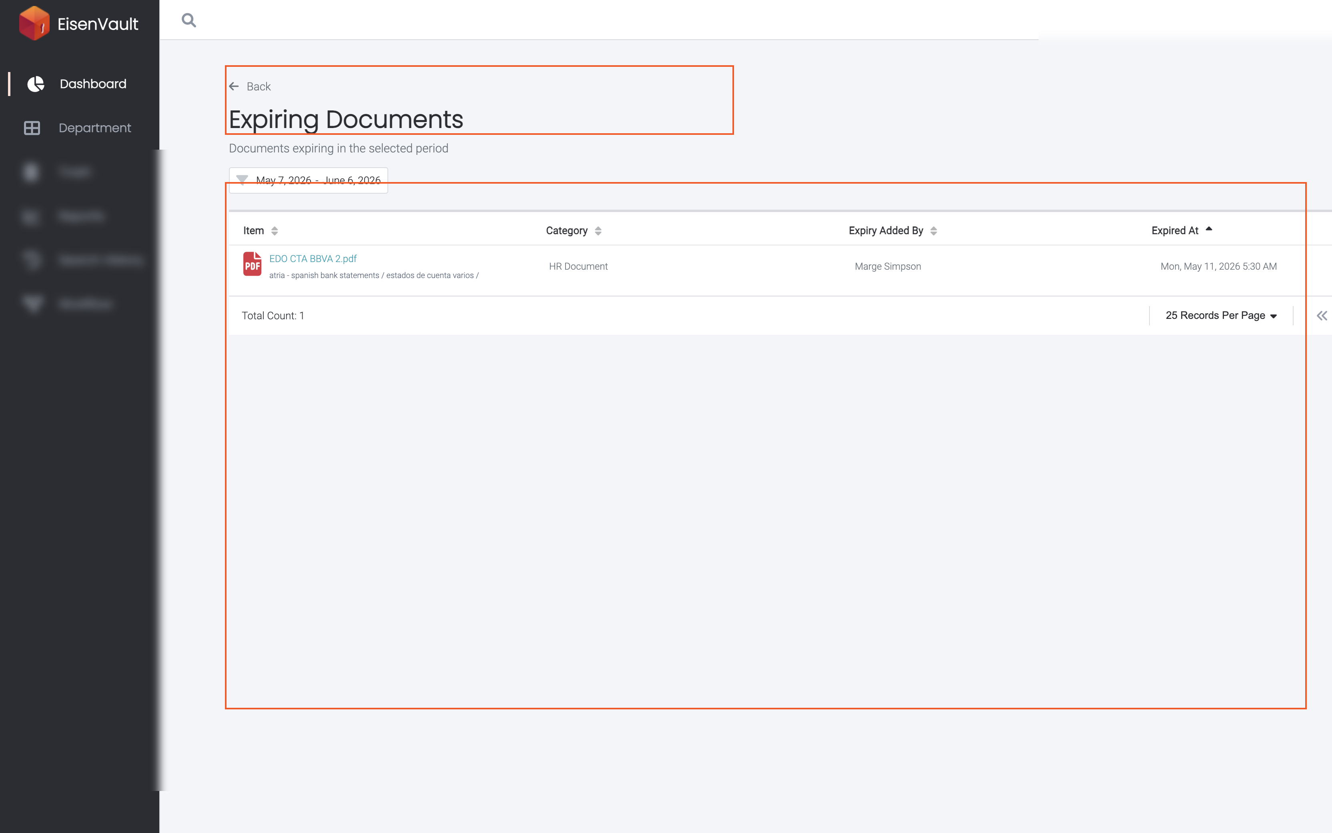This screenshot has width=1332, height=833.
Task: Click HR Document category cell
Action: click(x=578, y=266)
